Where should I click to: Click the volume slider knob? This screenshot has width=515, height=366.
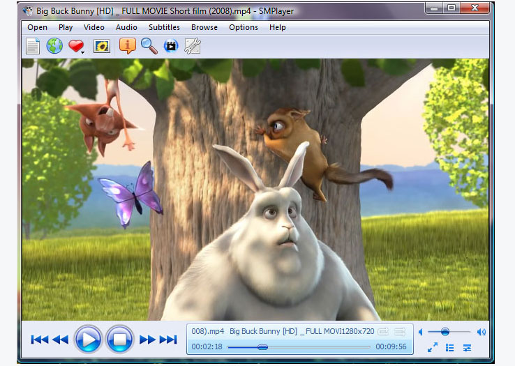[445, 332]
